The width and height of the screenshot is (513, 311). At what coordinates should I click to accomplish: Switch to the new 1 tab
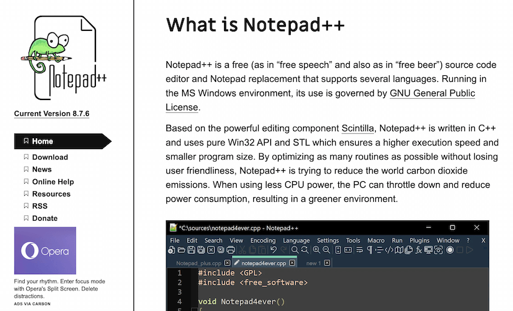[313, 263]
